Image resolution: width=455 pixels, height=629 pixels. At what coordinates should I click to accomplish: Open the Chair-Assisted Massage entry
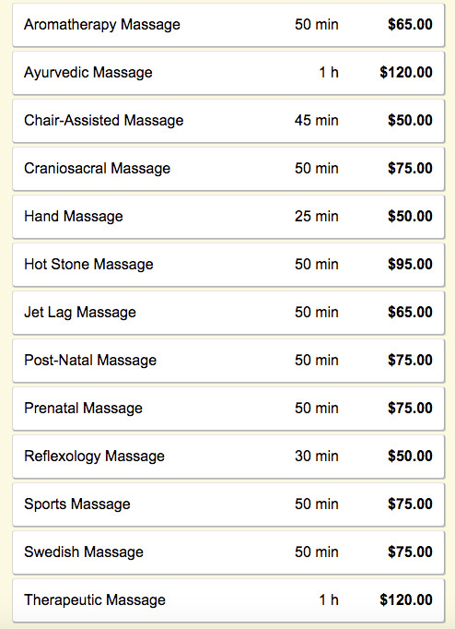point(228,120)
